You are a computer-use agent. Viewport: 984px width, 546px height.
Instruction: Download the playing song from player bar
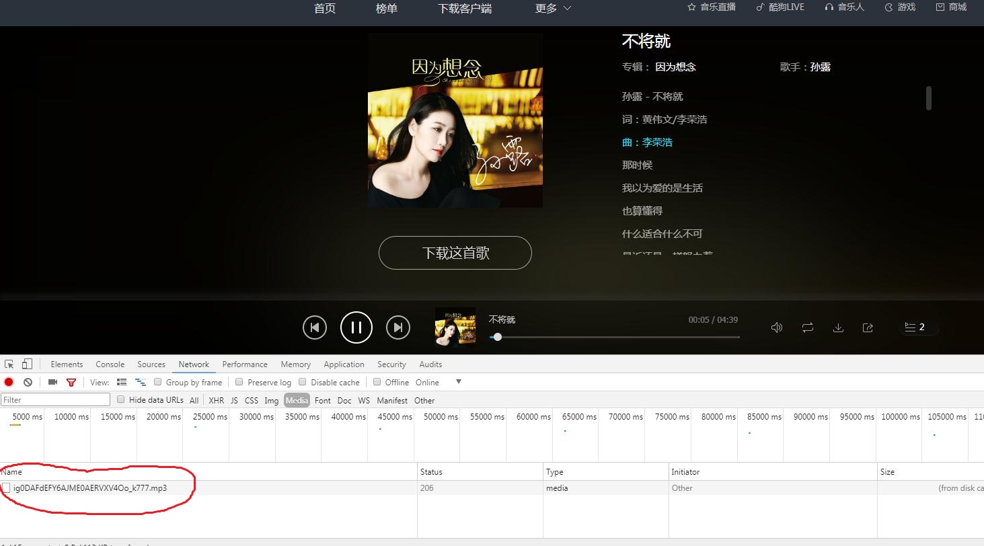[838, 327]
